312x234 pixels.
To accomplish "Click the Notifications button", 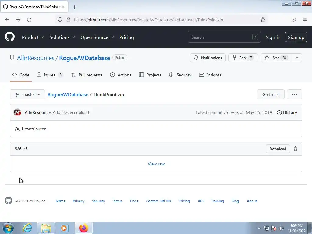I will tap(208, 58).
